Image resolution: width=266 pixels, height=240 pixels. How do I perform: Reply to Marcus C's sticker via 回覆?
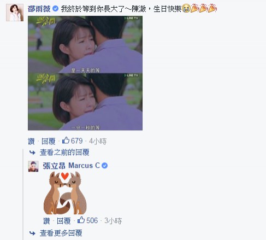click(x=63, y=221)
